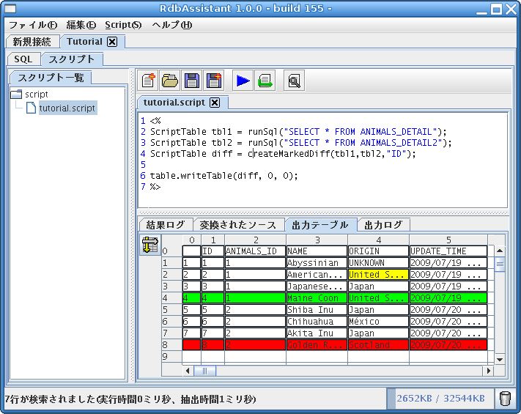
Task: Select tutorial.script in the script list
Action: click(x=67, y=108)
